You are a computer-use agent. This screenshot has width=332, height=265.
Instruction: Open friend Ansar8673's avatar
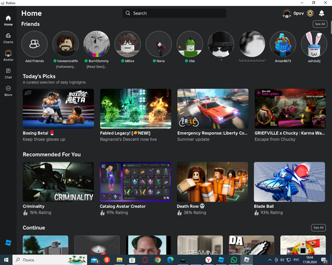pos(283,44)
